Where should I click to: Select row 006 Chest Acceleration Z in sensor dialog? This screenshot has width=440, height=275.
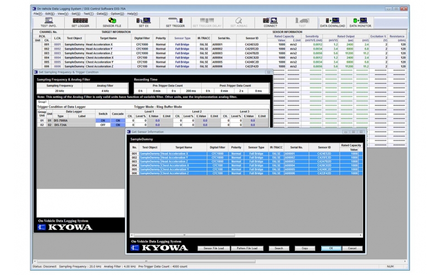(x=246, y=173)
